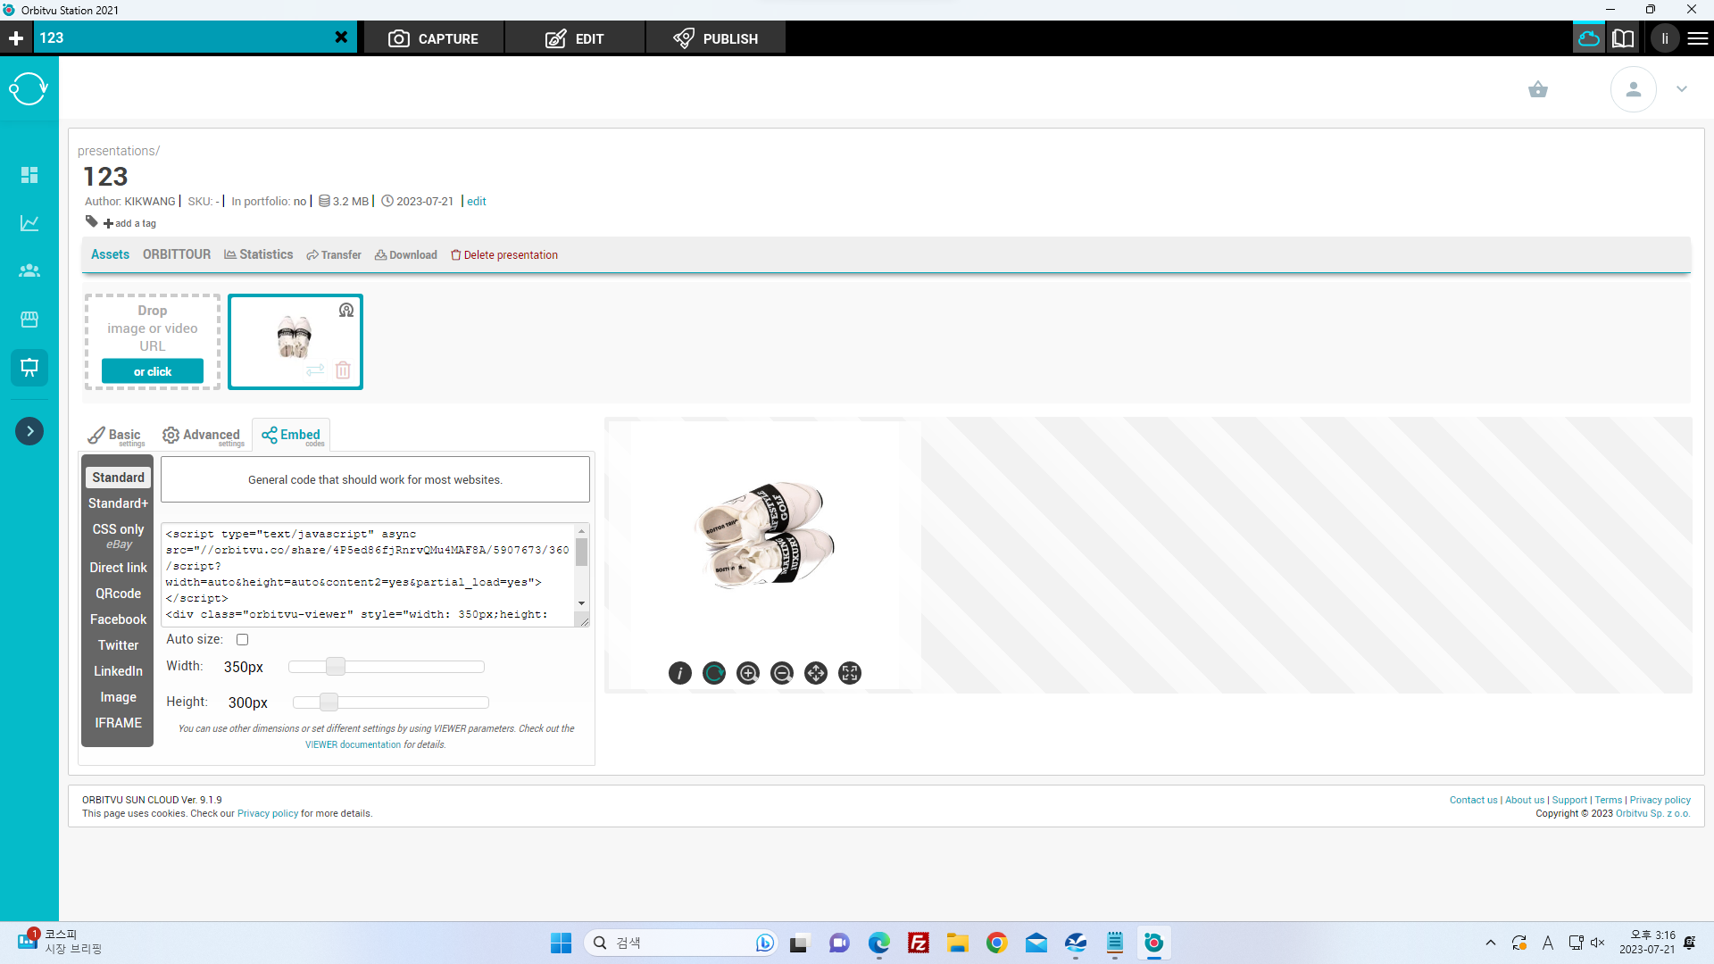Viewport: 1714px width, 964px height.
Task: Select the Standard embed option
Action: pos(118,478)
